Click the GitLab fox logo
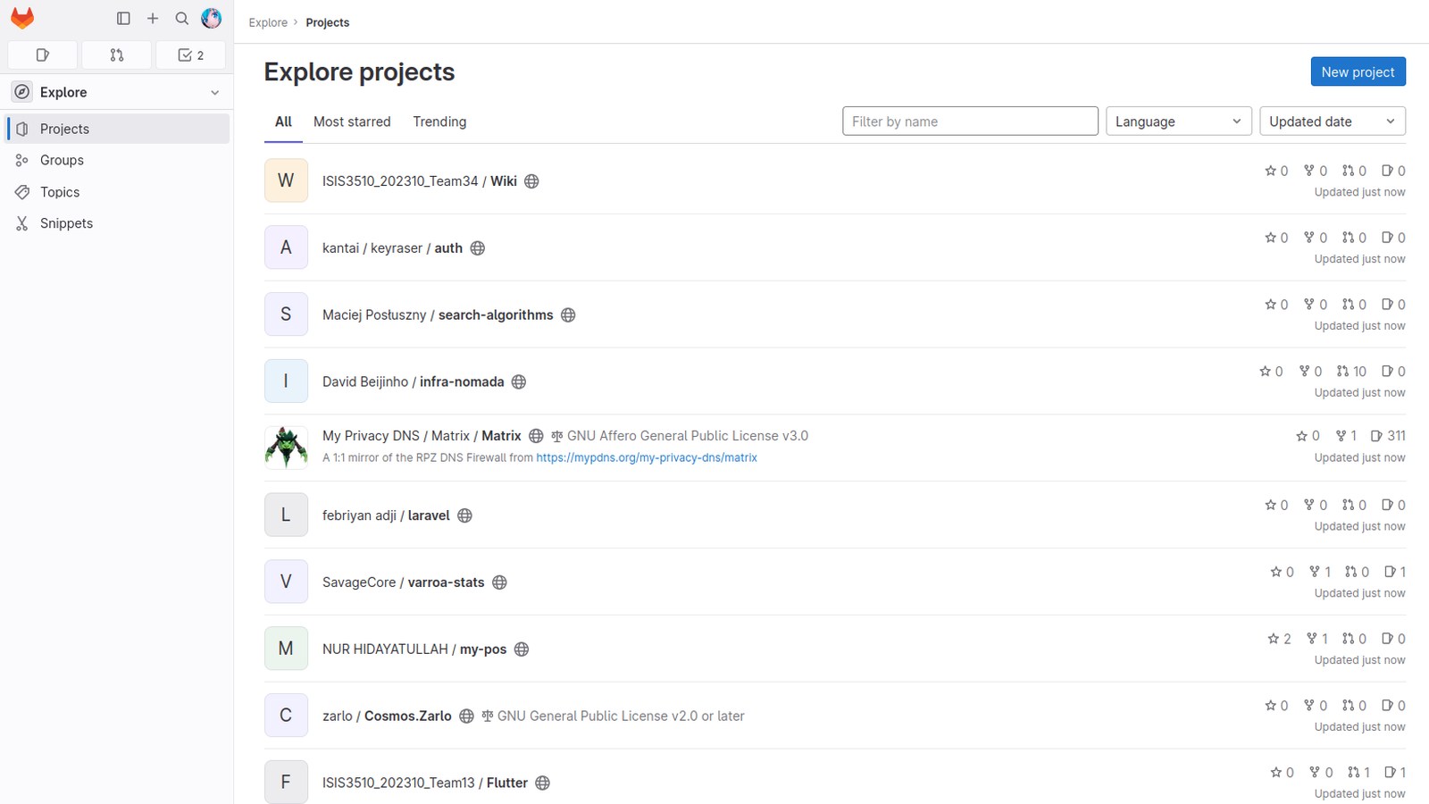The width and height of the screenshot is (1429, 804). pos(22,19)
